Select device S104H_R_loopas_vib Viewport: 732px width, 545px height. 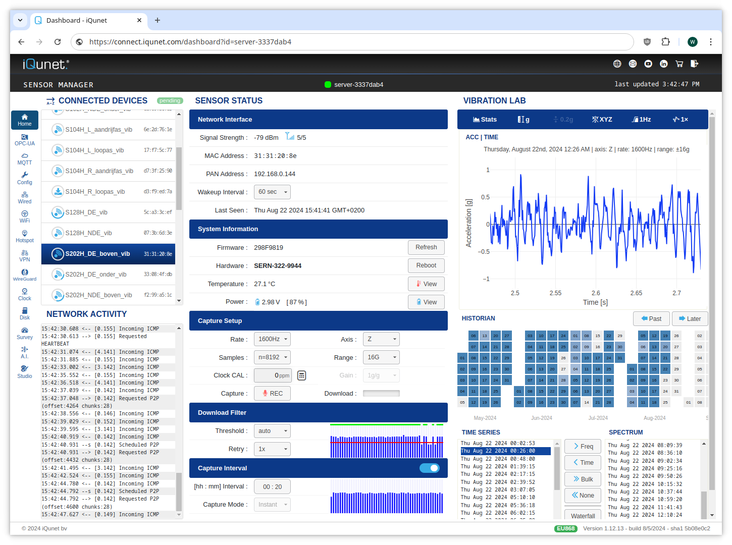click(x=108, y=192)
